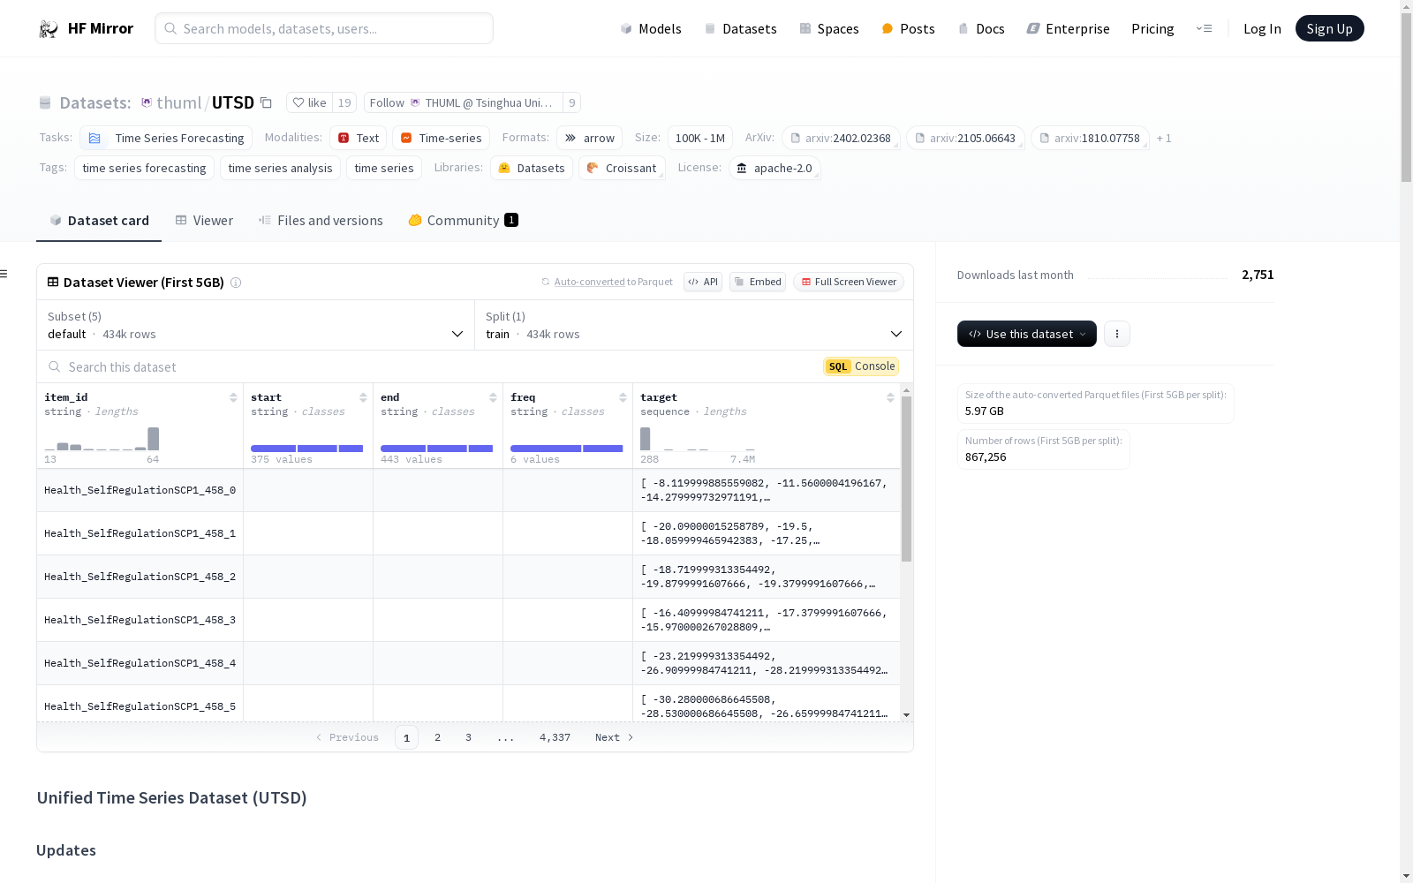This screenshot has height=883, width=1413.
Task: Select the Dataset card tab
Action: (99, 221)
